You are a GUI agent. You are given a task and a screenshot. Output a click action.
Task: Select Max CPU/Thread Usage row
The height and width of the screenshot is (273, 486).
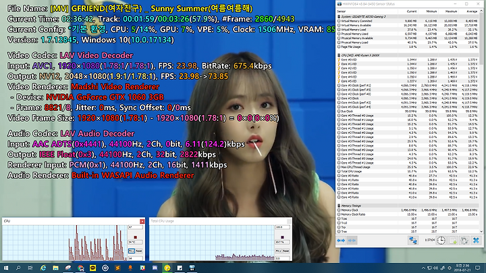(x=408, y=167)
